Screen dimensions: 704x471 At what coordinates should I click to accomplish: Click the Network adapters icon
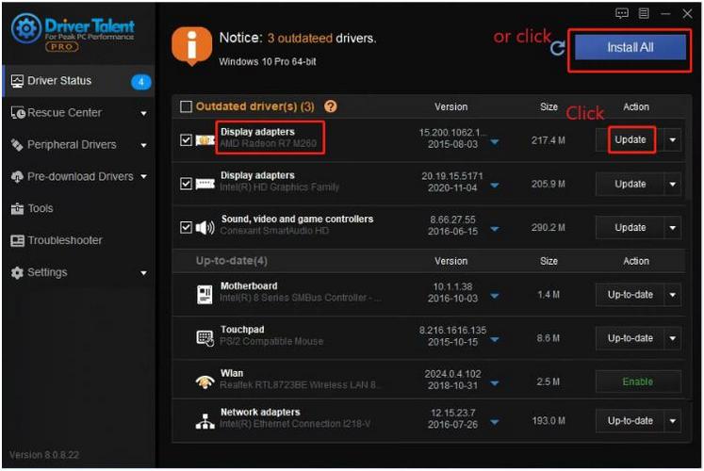coord(205,421)
